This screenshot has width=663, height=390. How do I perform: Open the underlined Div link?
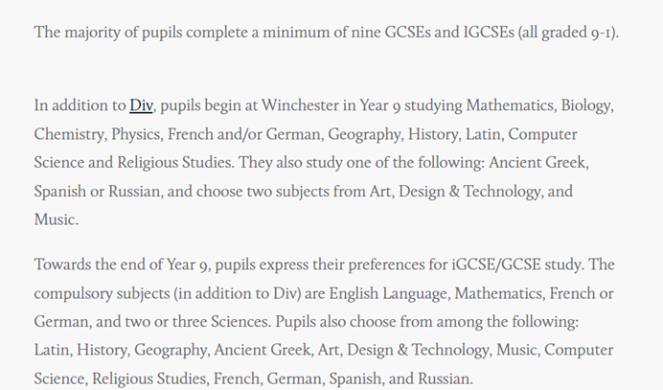(x=141, y=105)
